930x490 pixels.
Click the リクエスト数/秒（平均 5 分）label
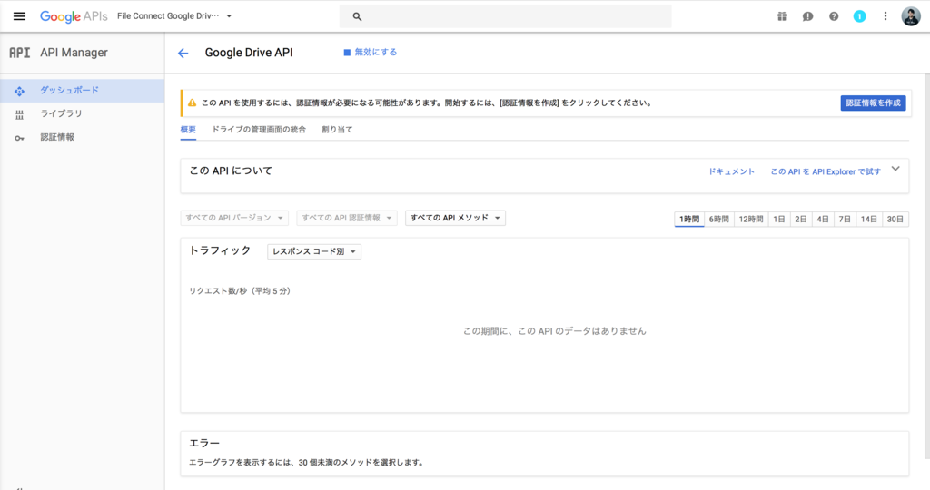tap(240, 291)
